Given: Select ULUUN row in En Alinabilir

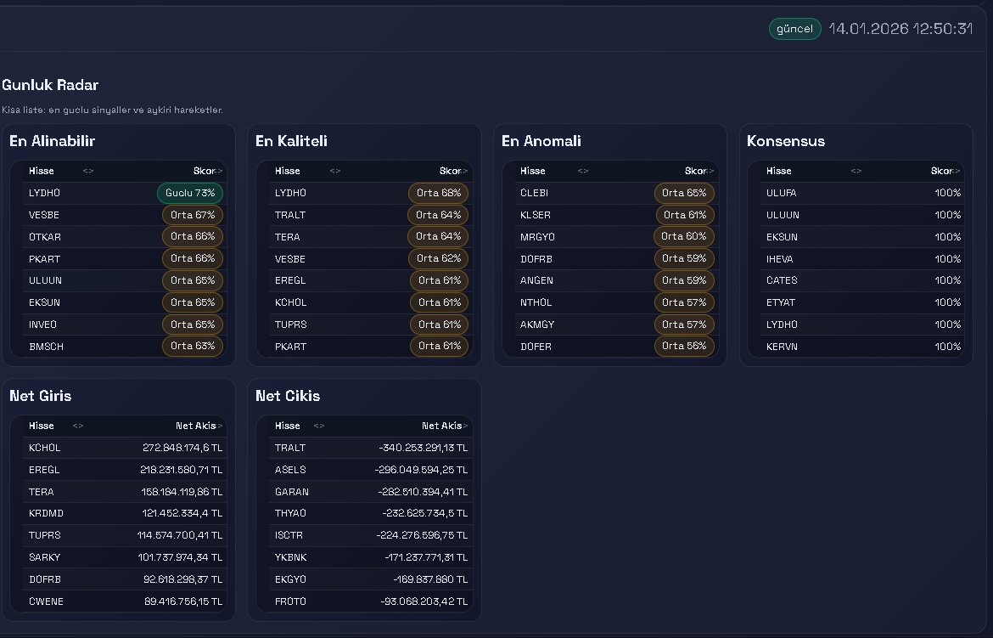Looking at the screenshot, I should tap(125, 280).
